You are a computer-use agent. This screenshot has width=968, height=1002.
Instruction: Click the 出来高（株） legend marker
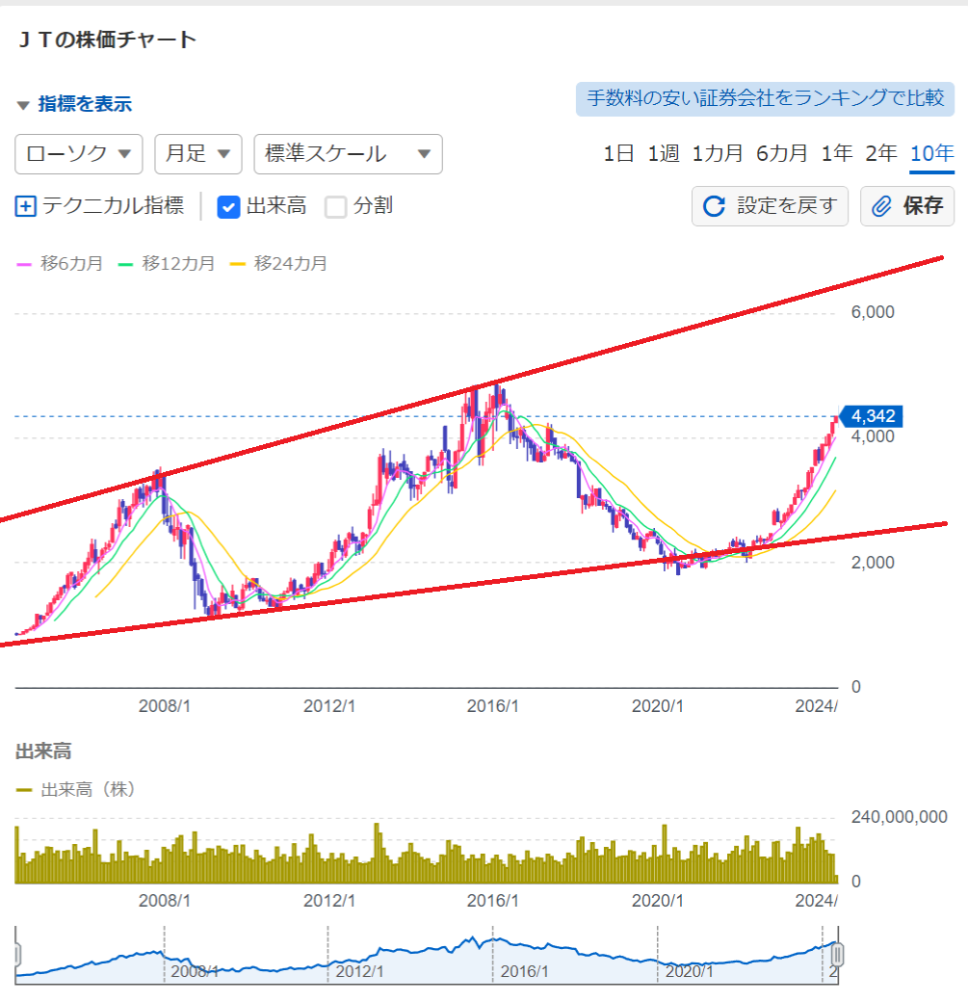25,790
